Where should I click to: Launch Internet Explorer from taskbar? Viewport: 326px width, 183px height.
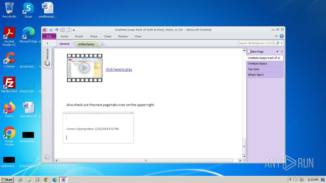20,180
